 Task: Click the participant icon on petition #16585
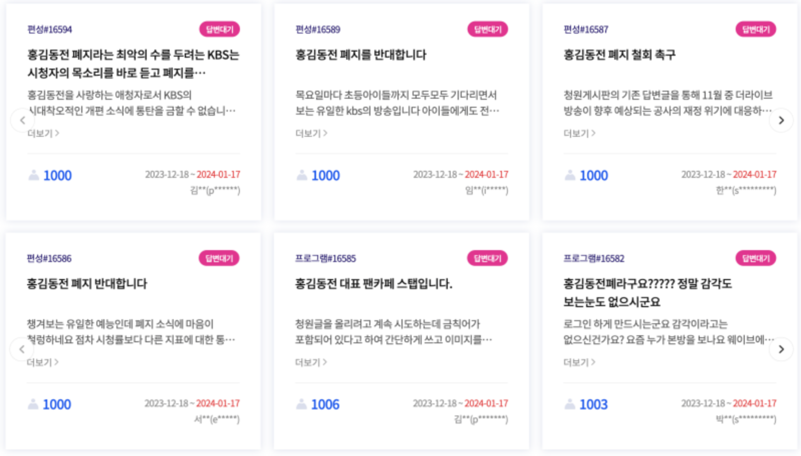pyautogui.click(x=303, y=405)
